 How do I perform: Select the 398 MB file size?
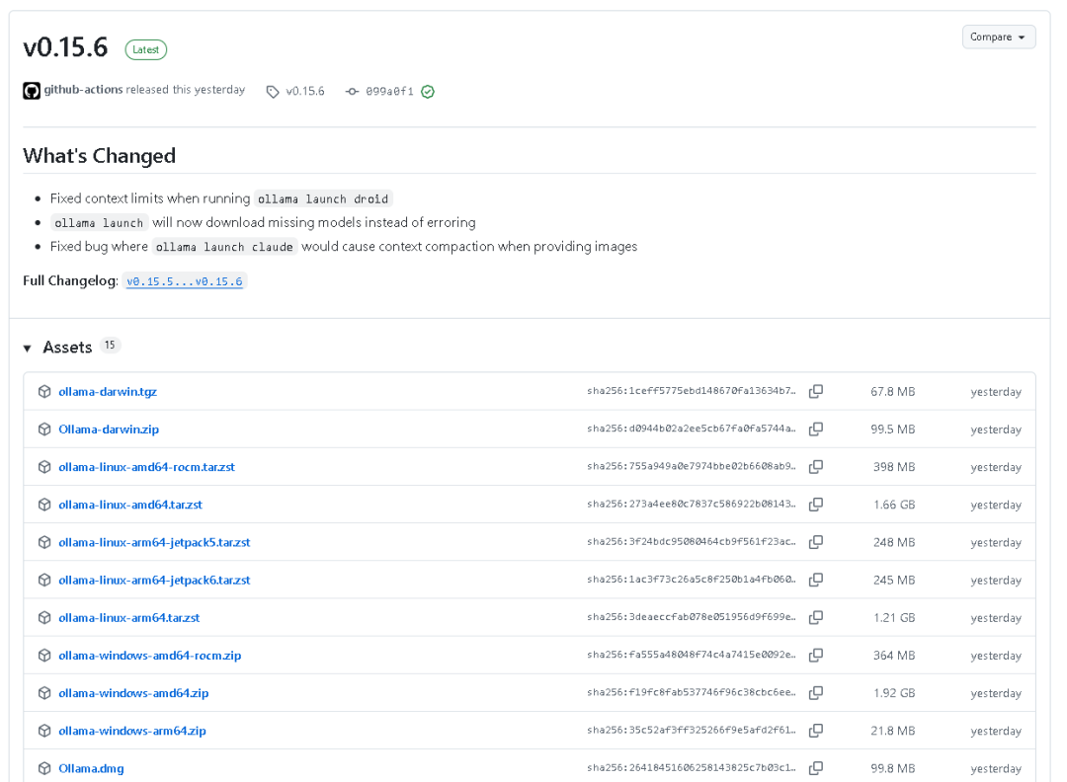pos(894,467)
